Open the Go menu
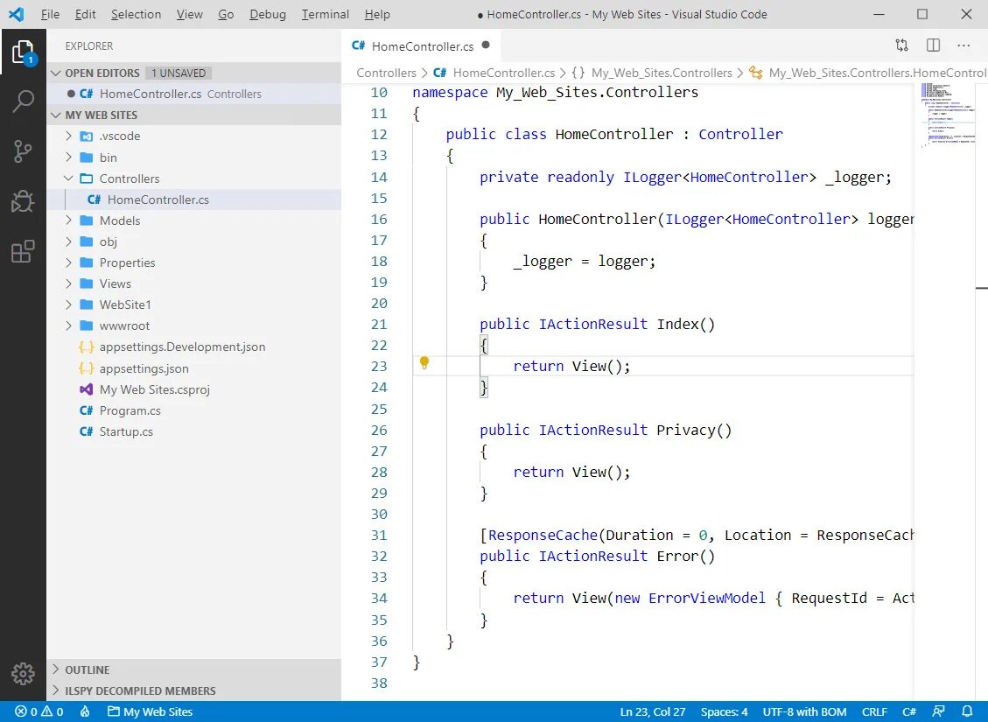The width and height of the screenshot is (988, 722). 226,14
